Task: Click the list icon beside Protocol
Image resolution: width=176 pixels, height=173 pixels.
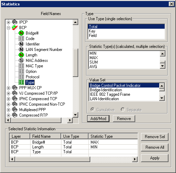Action: point(21,77)
